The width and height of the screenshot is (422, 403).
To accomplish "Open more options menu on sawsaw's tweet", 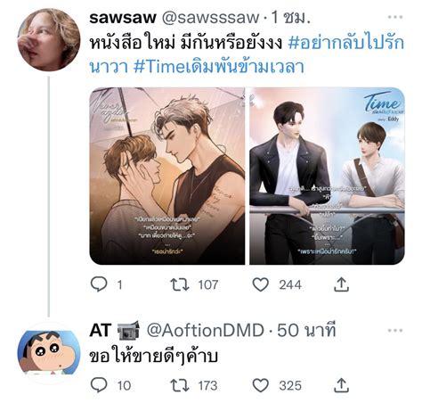I will pos(395,17).
